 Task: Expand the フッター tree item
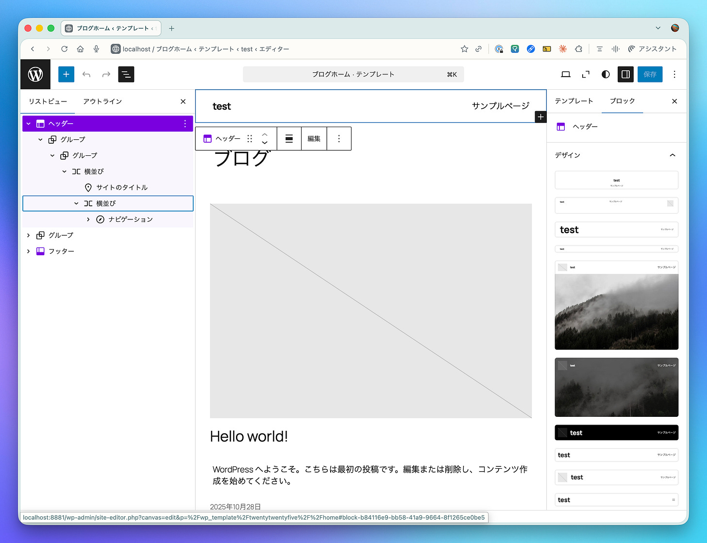click(x=29, y=251)
